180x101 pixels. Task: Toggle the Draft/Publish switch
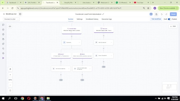(x=169, y=19)
